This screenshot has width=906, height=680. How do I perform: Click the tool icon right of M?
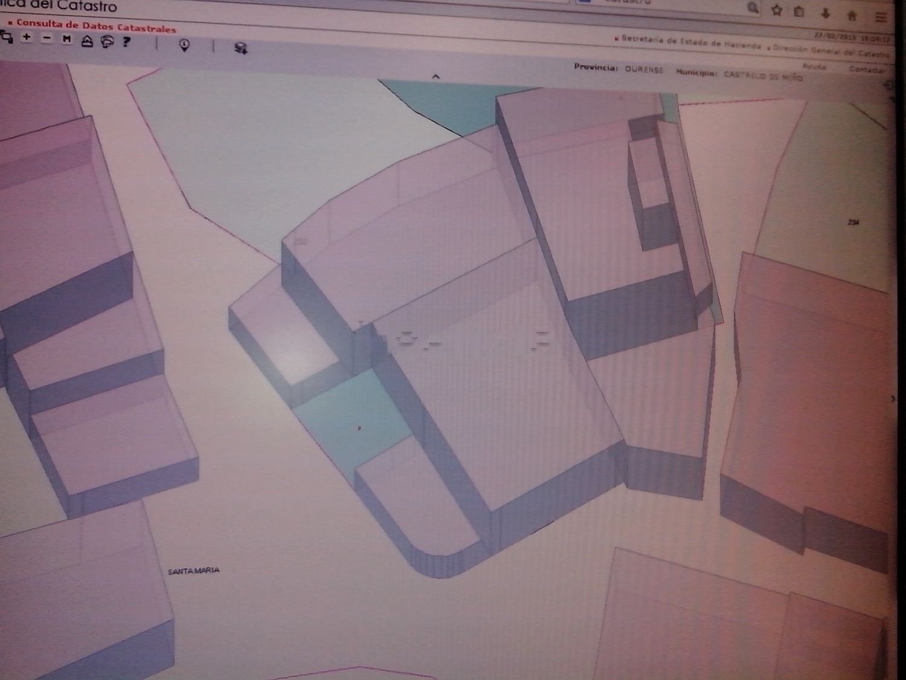tap(87, 41)
